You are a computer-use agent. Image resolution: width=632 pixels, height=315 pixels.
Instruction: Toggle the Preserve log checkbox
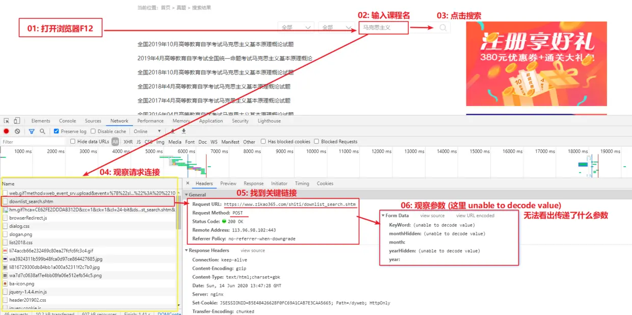point(57,132)
